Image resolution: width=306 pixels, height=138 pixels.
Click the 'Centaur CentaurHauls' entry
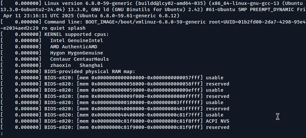click(80, 59)
